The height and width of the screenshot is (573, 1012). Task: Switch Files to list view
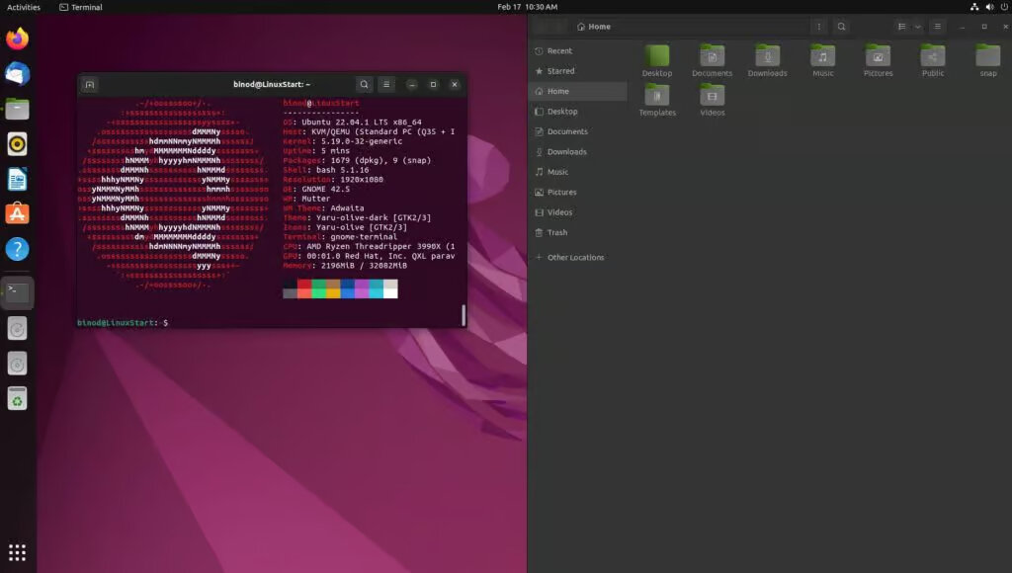tap(901, 27)
